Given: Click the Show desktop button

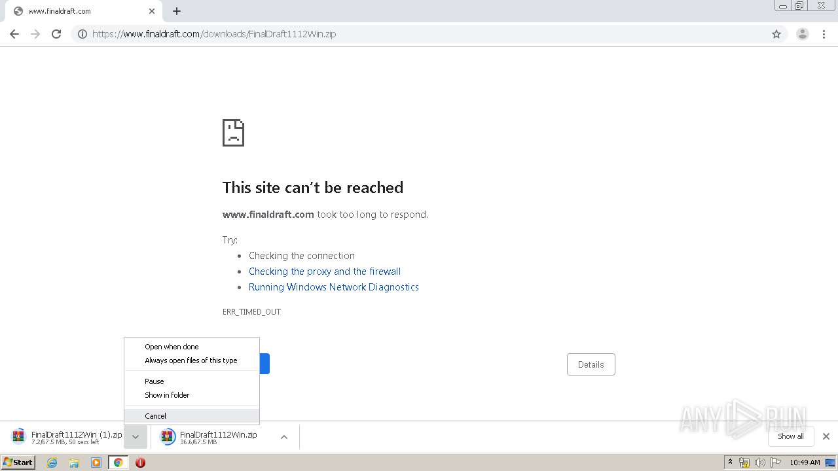Looking at the screenshot, I should 831,462.
